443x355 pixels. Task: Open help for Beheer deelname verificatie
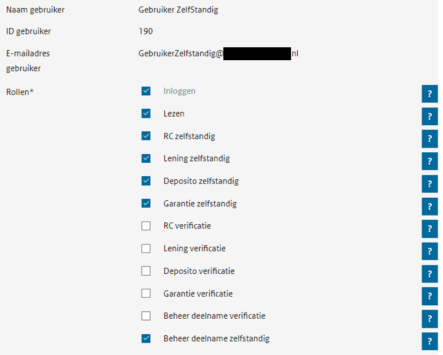point(429,319)
